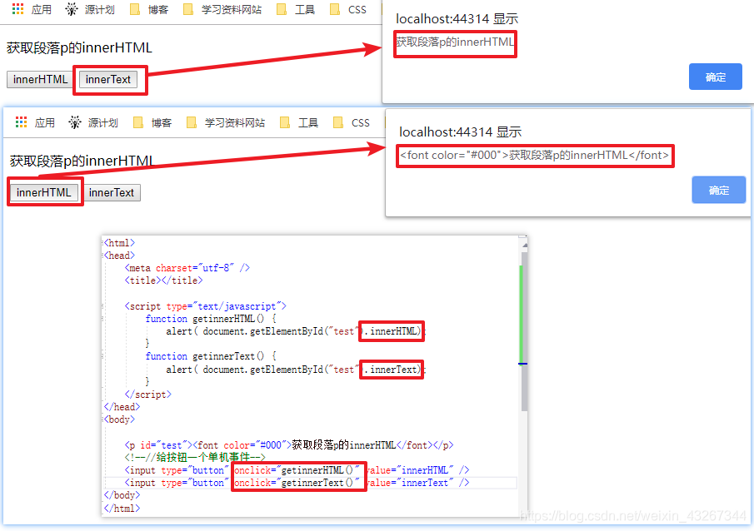
Task: Click the innerText button in lower window
Action: click(x=112, y=191)
